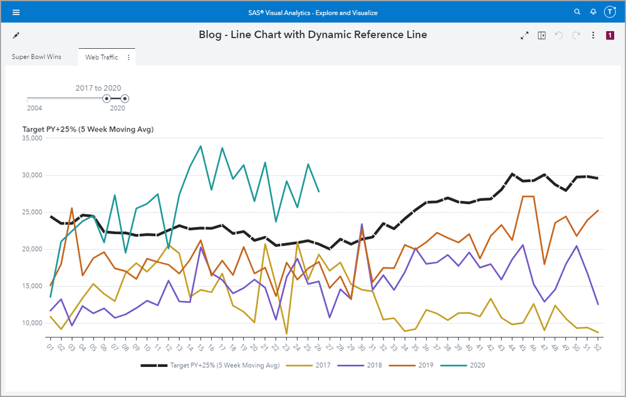Expand report to full screen
The height and width of the screenshot is (397, 626).
pos(524,36)
